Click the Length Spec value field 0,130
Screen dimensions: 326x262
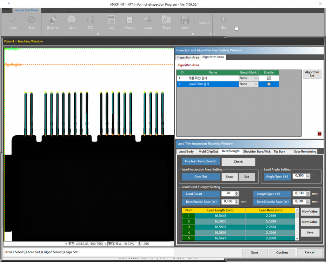299,193
